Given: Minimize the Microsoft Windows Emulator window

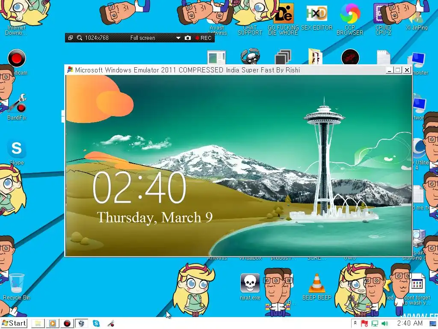Looking at the screenshot, I should pos(389,70).
